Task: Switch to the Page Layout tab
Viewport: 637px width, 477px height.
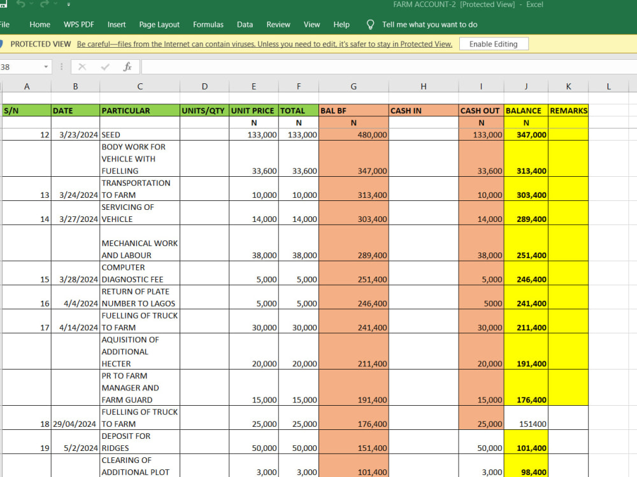Action: coord(159,25)
